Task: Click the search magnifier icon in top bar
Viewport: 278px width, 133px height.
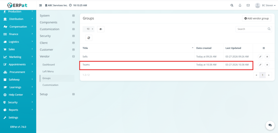Action: click(x=232, y=5)
